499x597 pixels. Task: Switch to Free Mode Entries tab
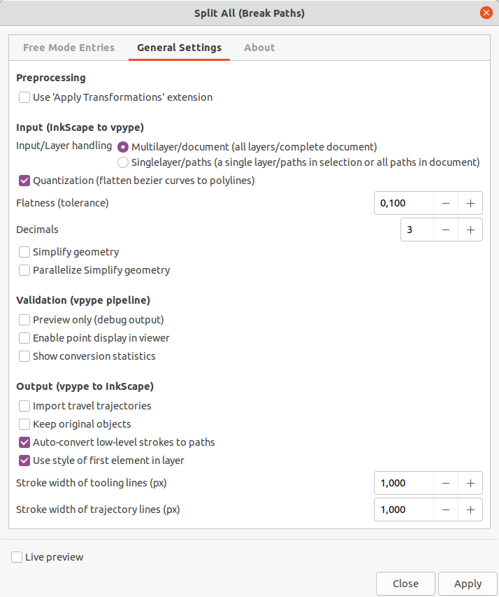point(69,48)
